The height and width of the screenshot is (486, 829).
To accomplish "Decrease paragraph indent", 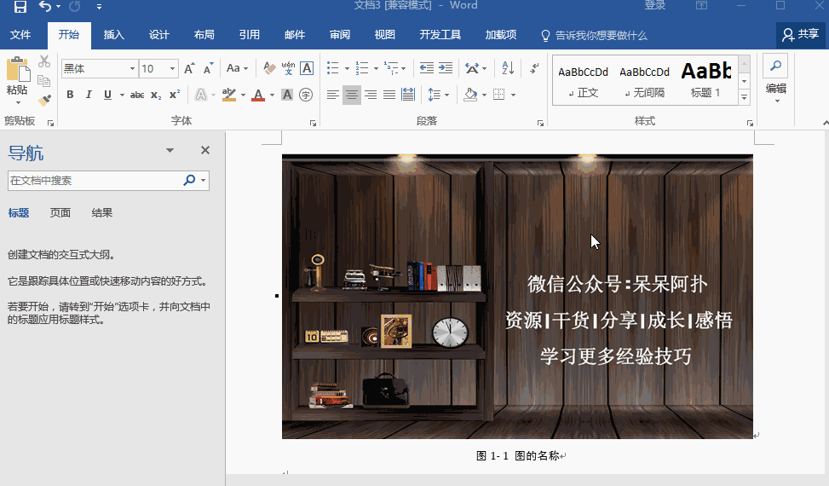I will click(x=426, y=68).
